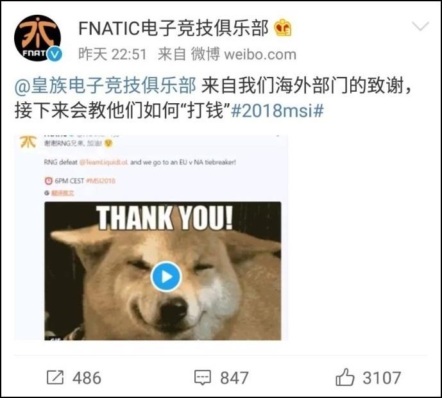Play the Thank You dog GIF
This screenshot has width=442, height=398.
[x=166, y=277]
